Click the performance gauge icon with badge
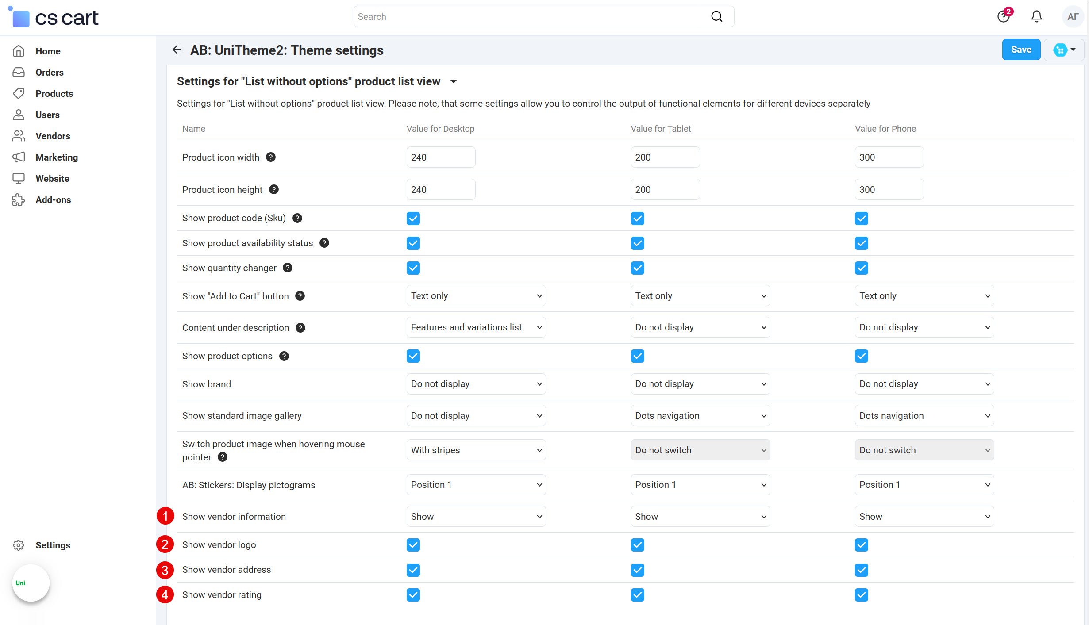The width and height of the screenshot is (1089, 625). tap(1003, 16)
